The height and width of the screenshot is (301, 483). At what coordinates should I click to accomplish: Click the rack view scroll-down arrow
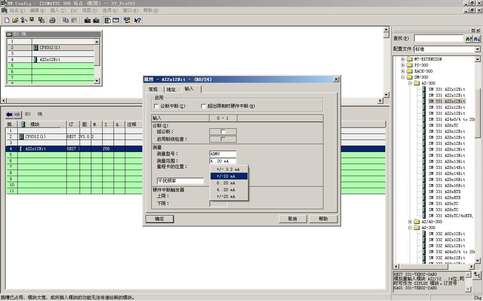tap(97, 81)
